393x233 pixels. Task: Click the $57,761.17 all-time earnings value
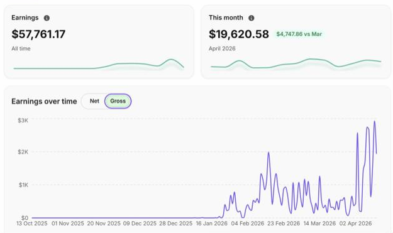[38, 35]
